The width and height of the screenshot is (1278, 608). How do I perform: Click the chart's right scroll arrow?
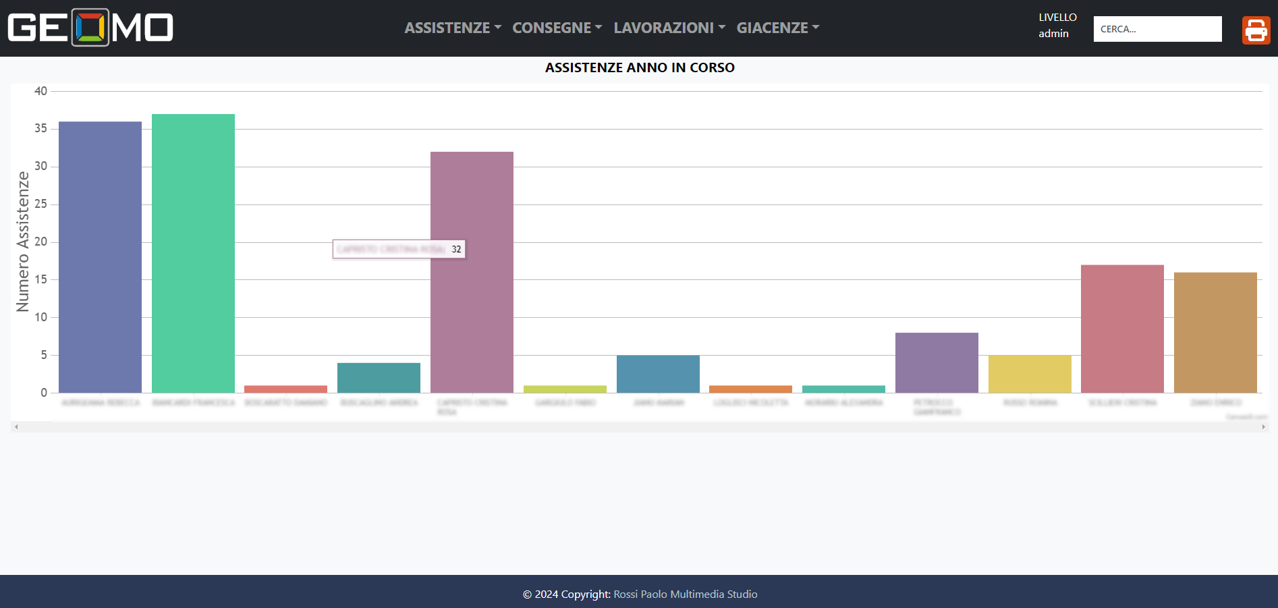tap(1263, 426)
